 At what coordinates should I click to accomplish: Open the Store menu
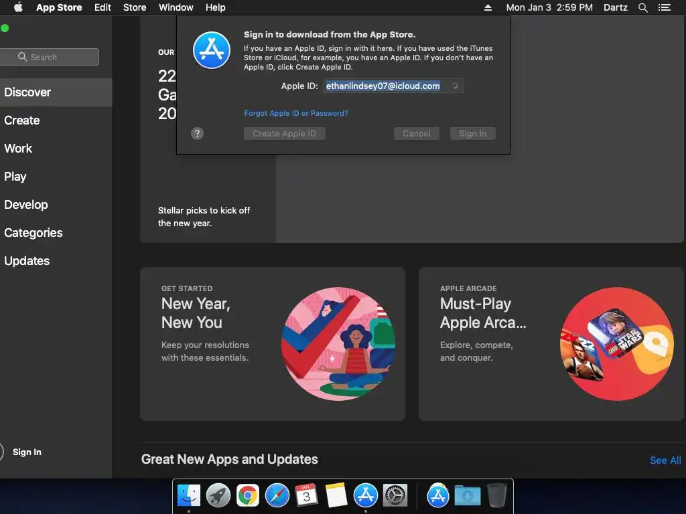[135, 7]
